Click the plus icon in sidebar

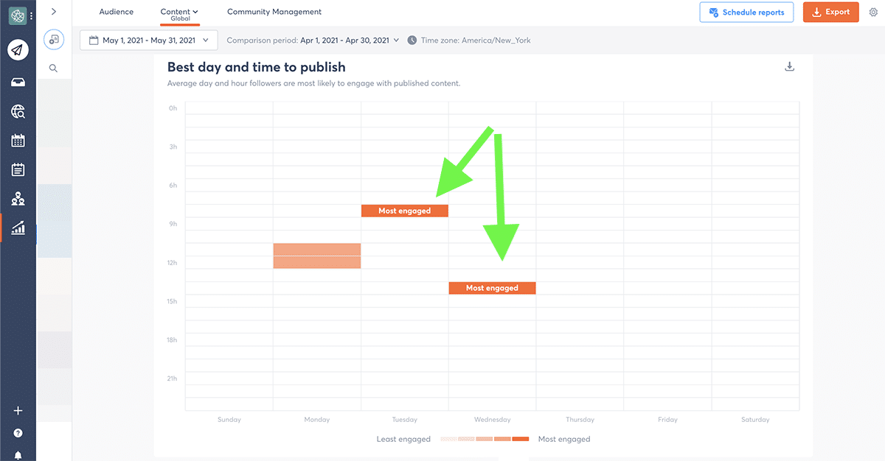pos(18,411)
